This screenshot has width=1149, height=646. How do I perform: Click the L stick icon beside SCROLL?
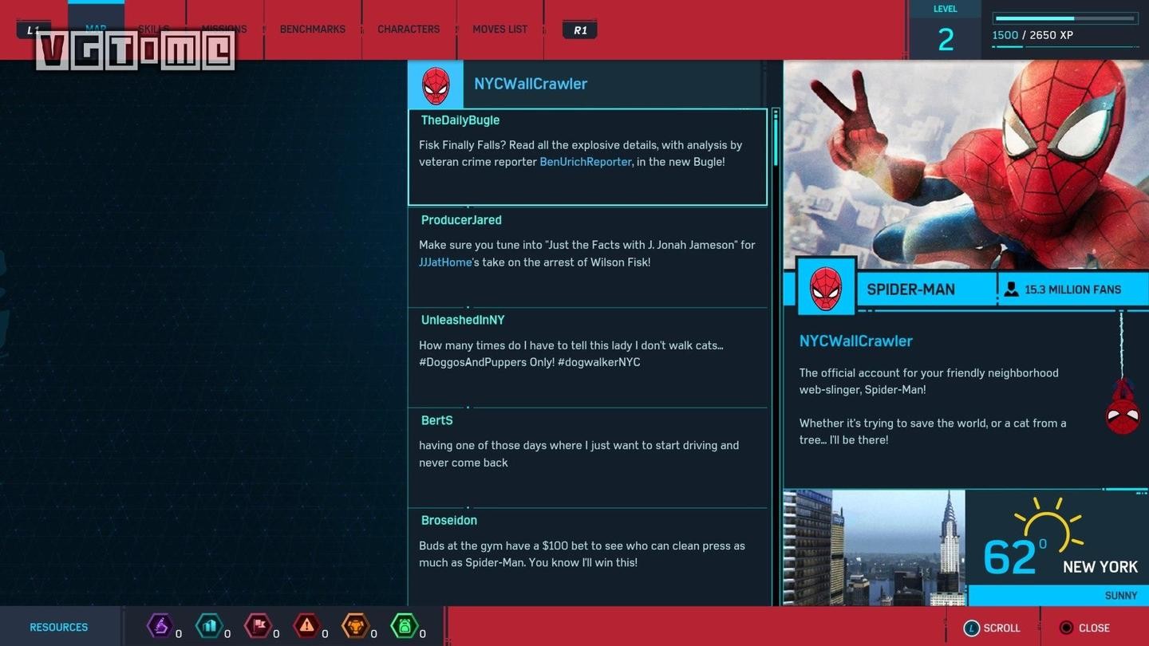pos(971,628)
